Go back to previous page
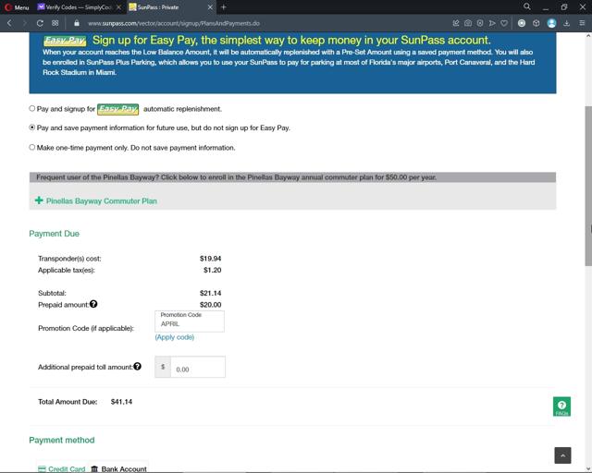Image resolution: width=592 pixels, height=473 pixels. (9, 23)
